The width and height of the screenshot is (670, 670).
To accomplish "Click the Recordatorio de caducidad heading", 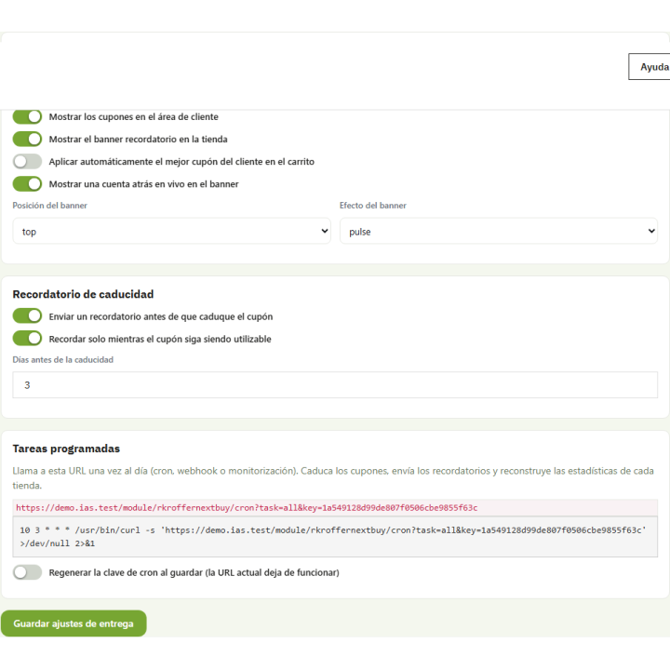I will coord(83,294).
